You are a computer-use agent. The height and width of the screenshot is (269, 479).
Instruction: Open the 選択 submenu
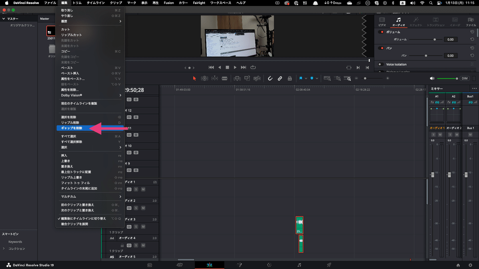click(90, 147)
